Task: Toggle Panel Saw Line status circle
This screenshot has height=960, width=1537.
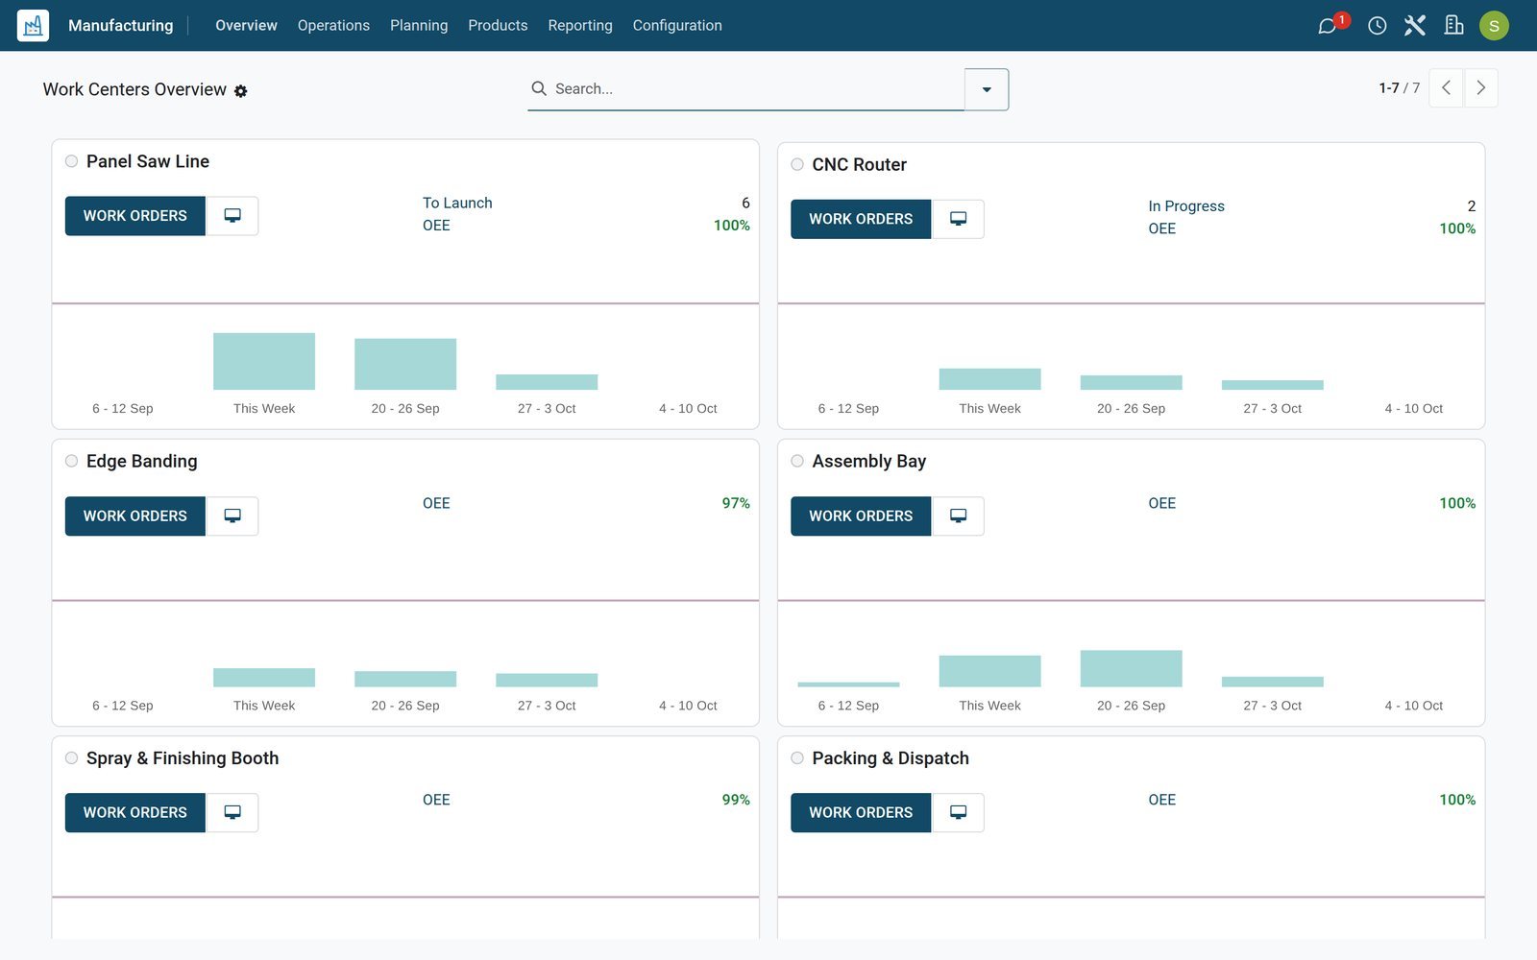Action: click(x=71, y=161)
